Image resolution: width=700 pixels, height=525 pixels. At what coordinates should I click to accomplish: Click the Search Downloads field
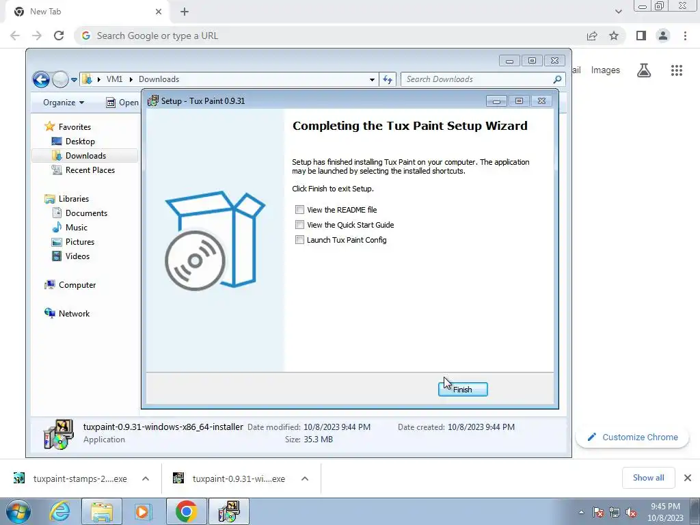coord(483,79)
